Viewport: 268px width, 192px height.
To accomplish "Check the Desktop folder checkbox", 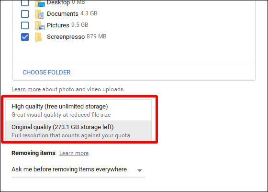I will click(x=25, y=3).
